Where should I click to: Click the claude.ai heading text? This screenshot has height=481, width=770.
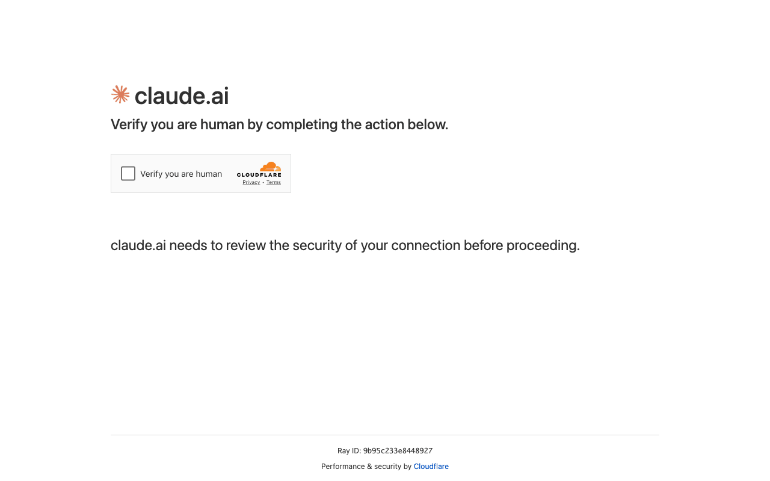click(181, 96)
